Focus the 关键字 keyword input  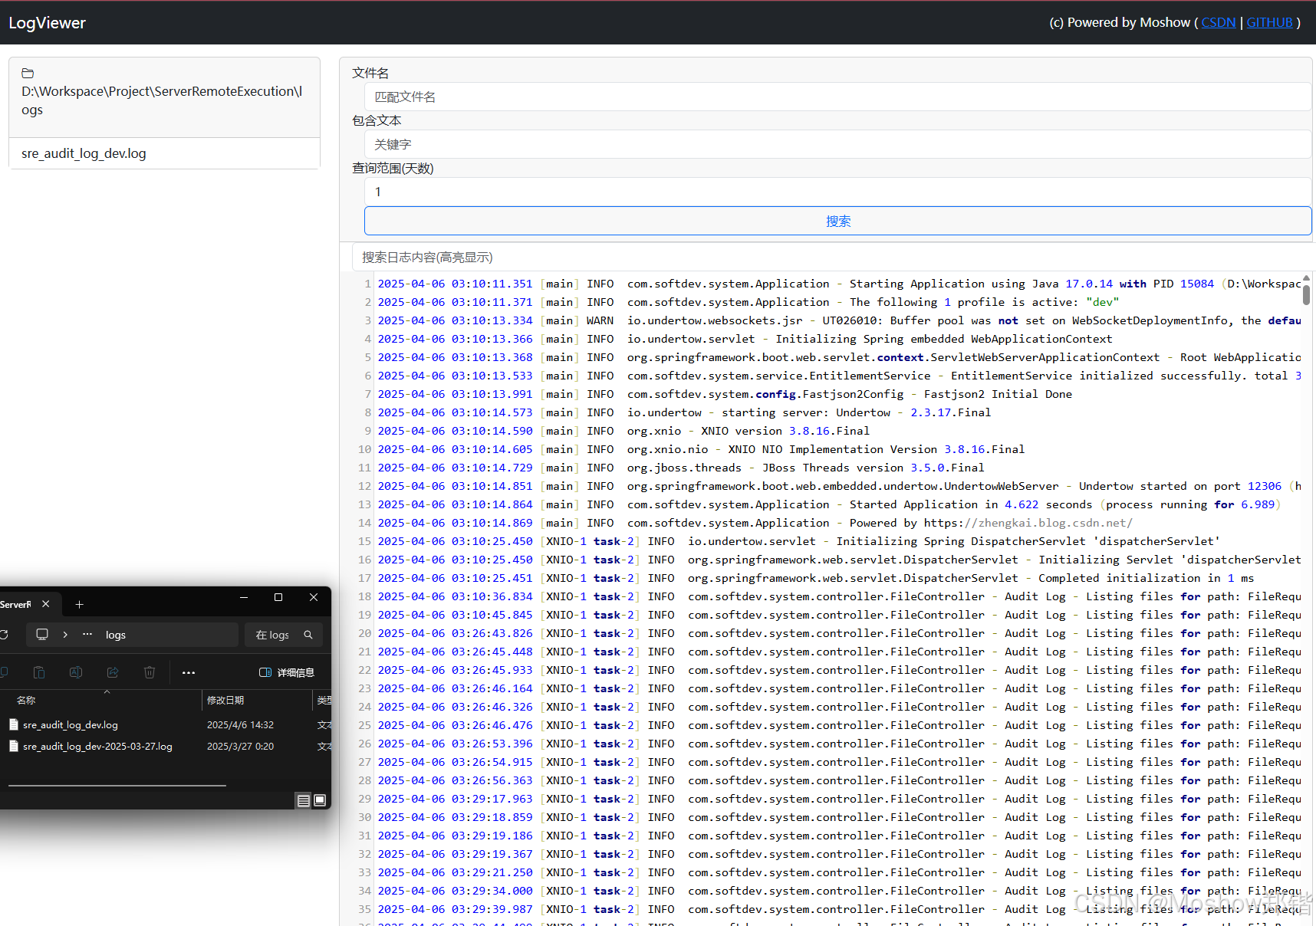[837, 144]
